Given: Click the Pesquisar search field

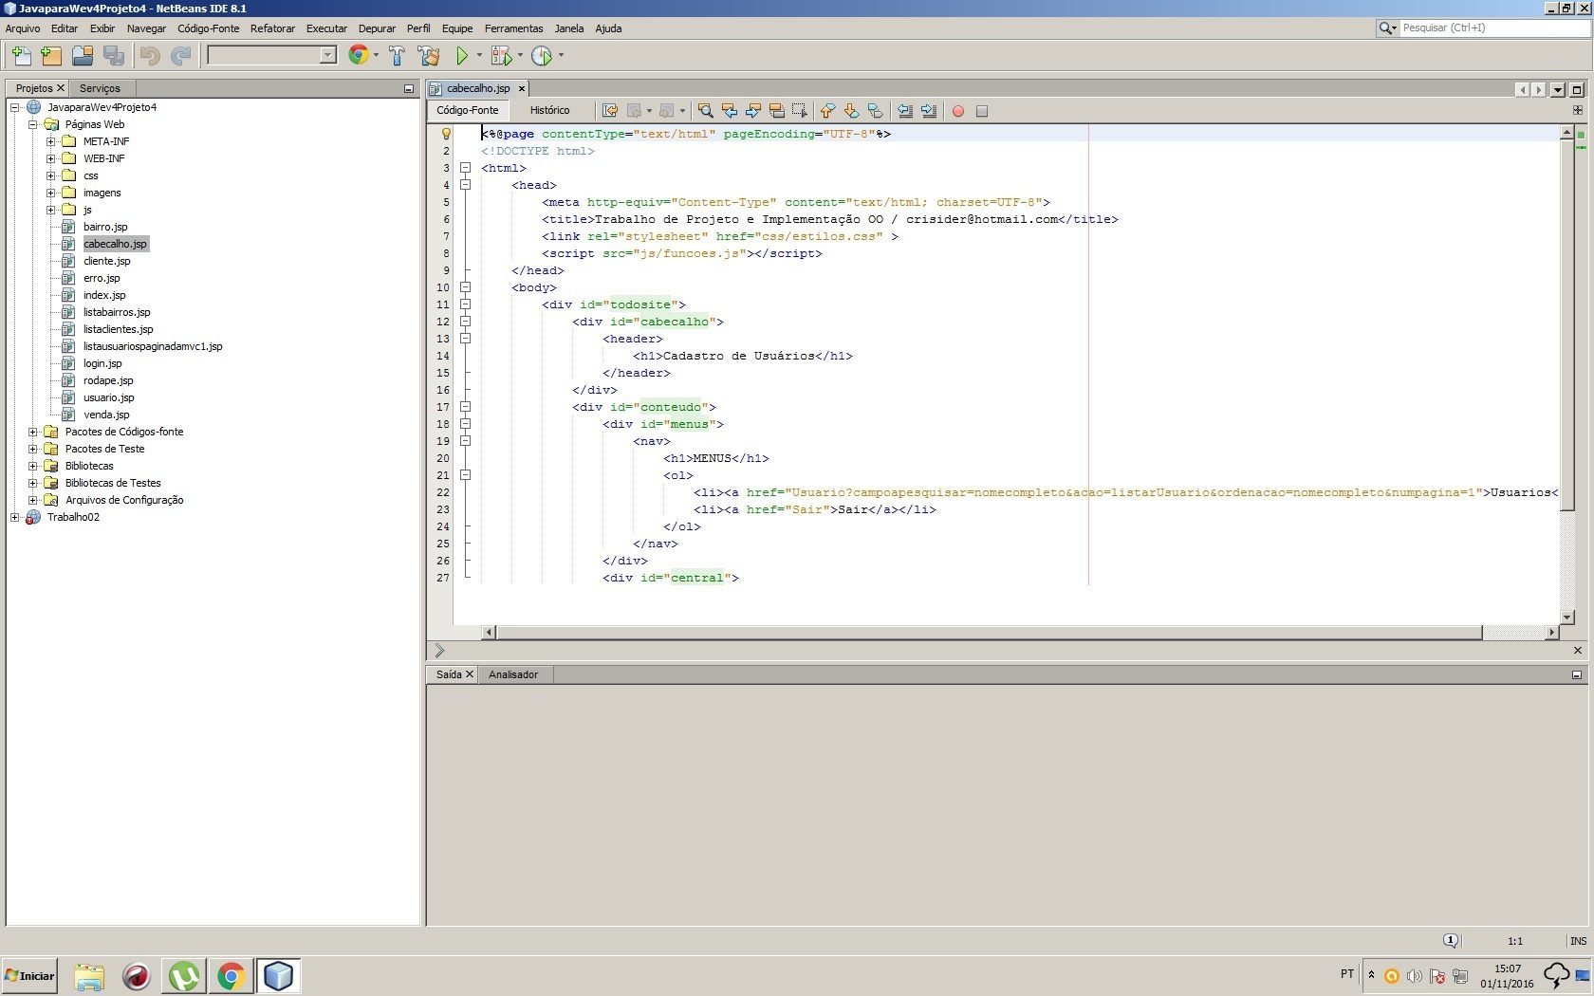Looking at the screenshot, I should click(1493, 28).
